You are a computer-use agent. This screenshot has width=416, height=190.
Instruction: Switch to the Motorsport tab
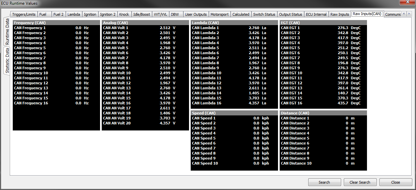tap(219, 14)
